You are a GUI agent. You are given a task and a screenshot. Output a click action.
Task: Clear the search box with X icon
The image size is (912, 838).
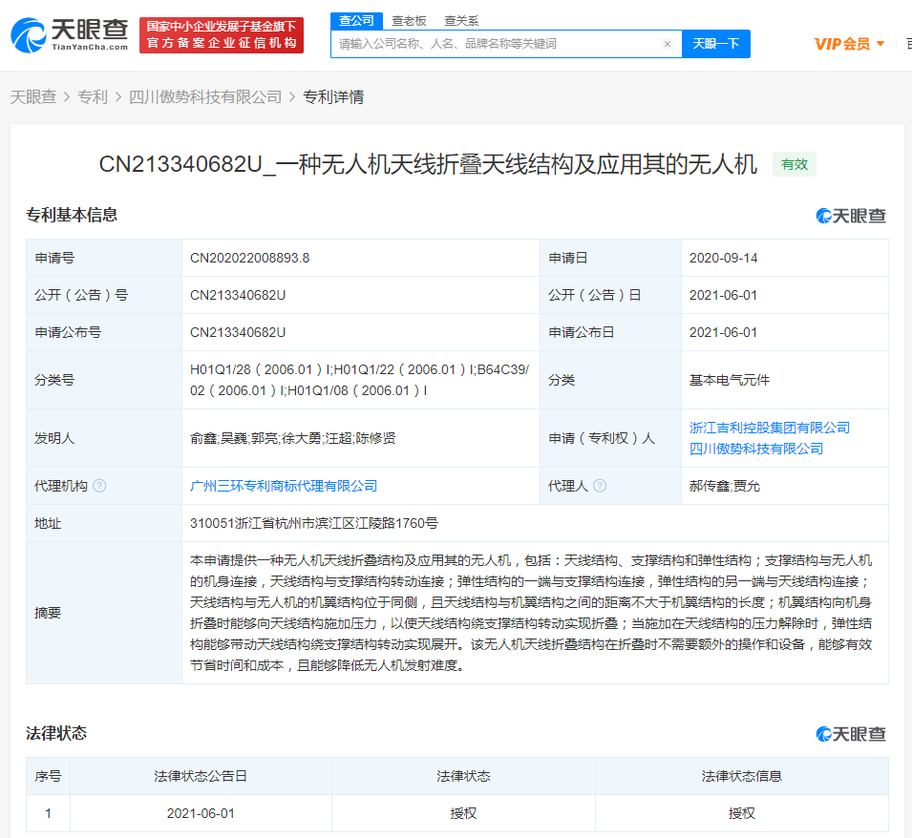click(667, 44)
